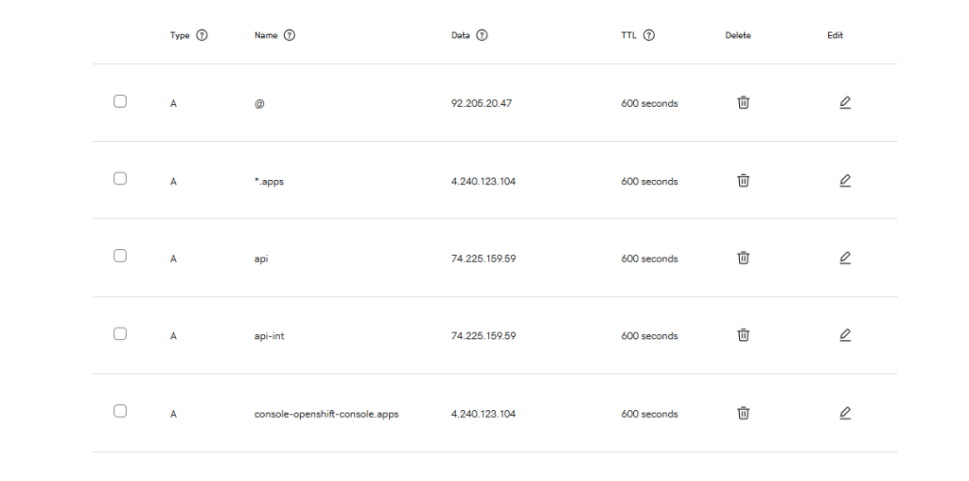Delete the @ A record
969x481 pixels.
click(744, 102)
